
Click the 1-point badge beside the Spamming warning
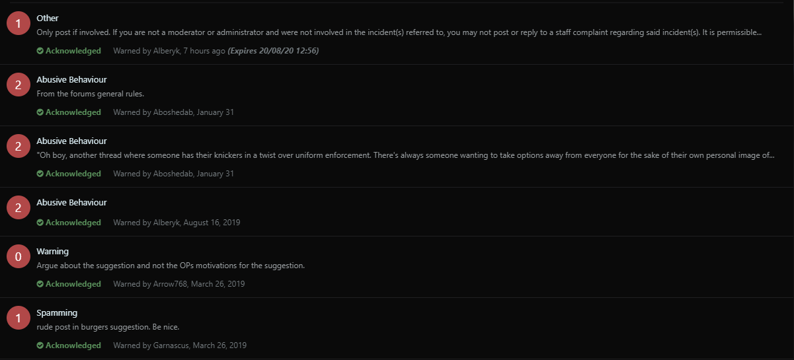click(x=19, y=318)
